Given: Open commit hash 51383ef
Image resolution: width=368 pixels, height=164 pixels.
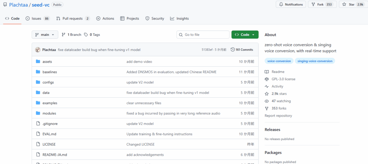Looking at the screenshot, I should pyautogui.click(x=207, y=50).
